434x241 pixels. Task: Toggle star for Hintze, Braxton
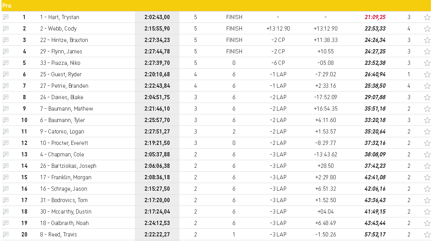(427, 40)
